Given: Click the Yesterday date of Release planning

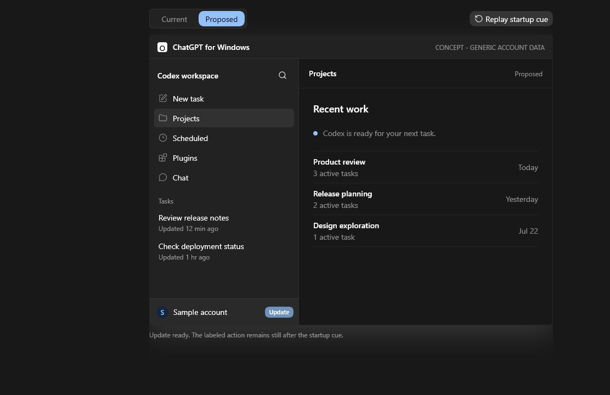Looking at the screenshot, I should point(522,199).
